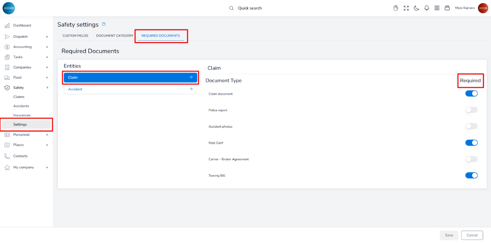Open the apps grid icon

(x=437, y=8)
